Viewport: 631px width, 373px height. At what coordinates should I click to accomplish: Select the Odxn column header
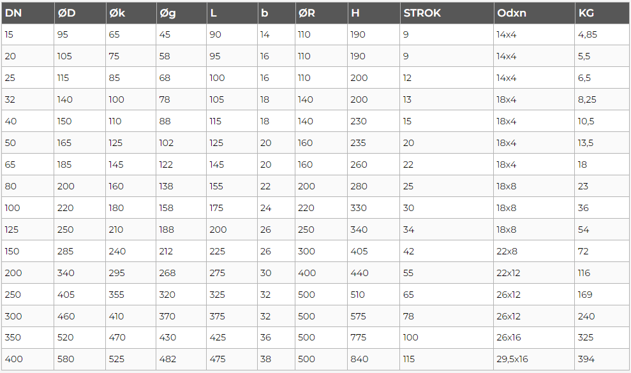(534, 13)
